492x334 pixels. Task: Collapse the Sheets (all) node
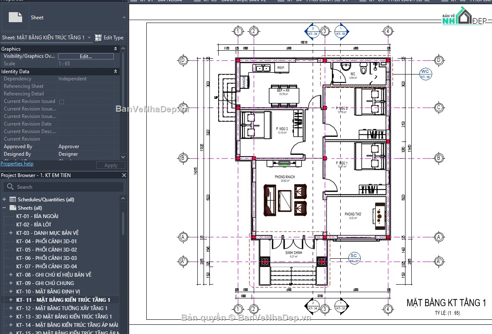pos(4,208)
